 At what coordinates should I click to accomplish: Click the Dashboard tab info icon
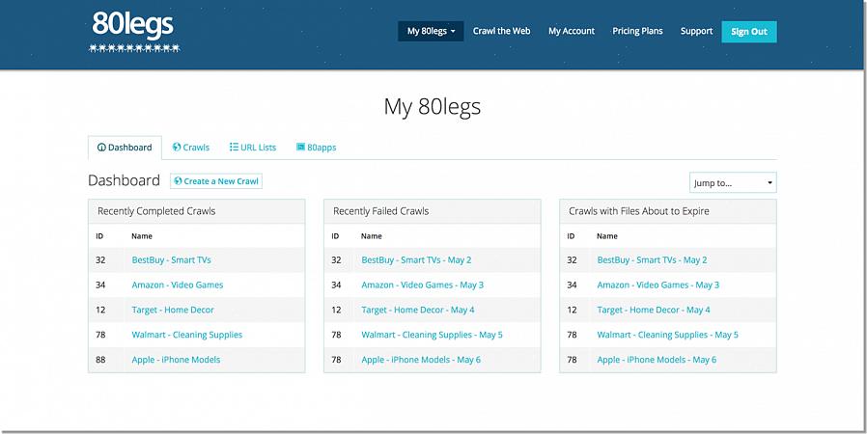101,148
